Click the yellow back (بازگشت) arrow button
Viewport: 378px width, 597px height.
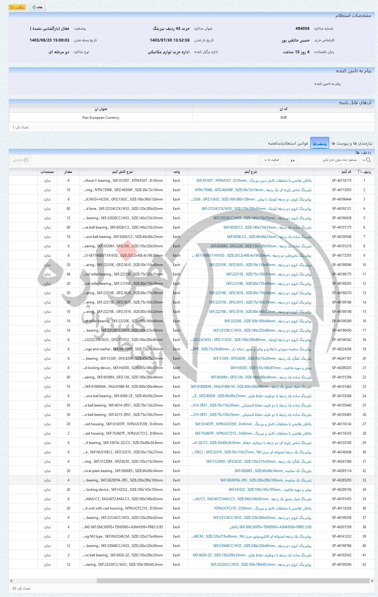point(17,7)
